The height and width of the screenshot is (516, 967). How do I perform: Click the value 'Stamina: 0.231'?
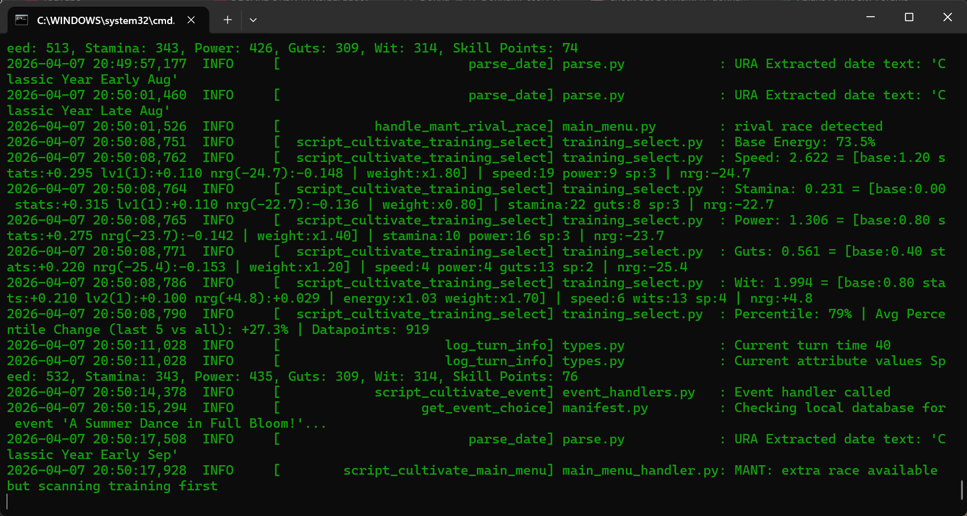[789, 189]
